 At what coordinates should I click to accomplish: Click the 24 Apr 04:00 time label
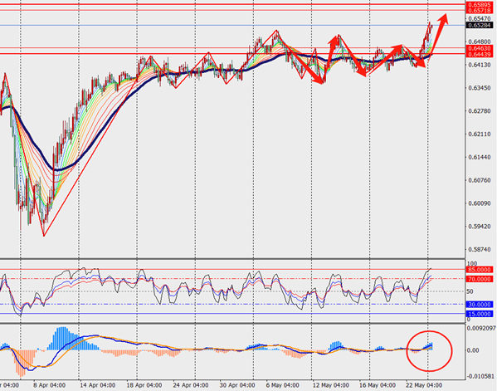pos(191,385)
